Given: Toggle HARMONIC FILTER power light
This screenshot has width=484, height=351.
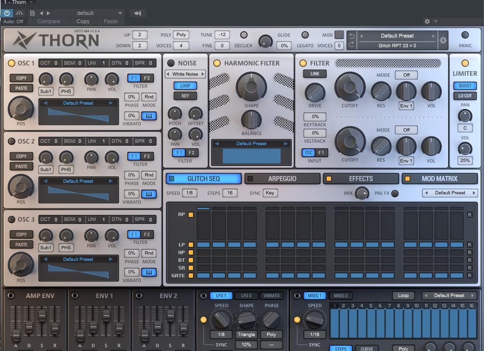Looking at the screenshot, I should (217, 63).
